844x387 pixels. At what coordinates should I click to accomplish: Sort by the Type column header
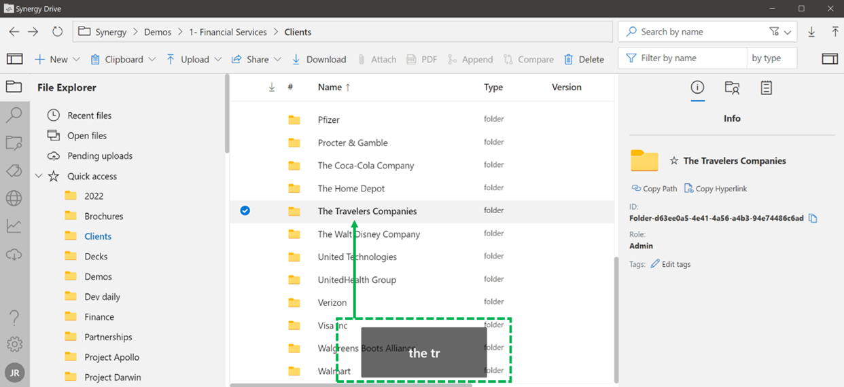point(493,87)
